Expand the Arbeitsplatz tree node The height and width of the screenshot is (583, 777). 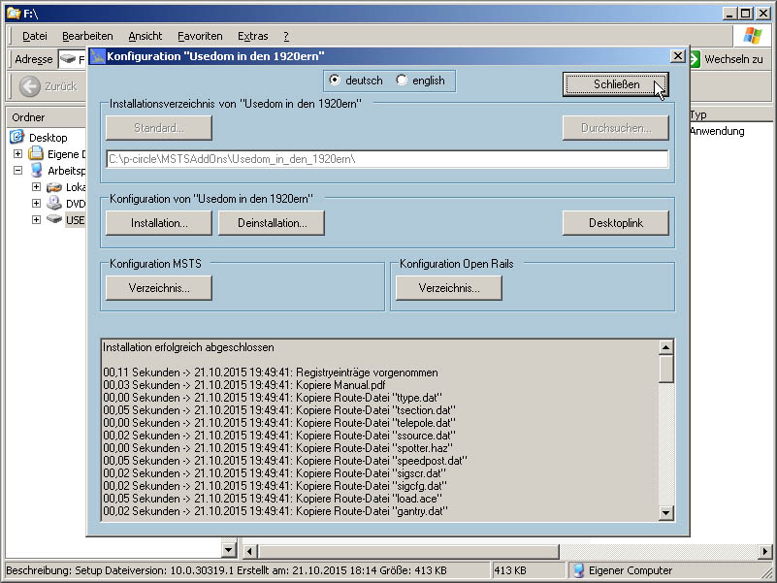coord(18,171)
